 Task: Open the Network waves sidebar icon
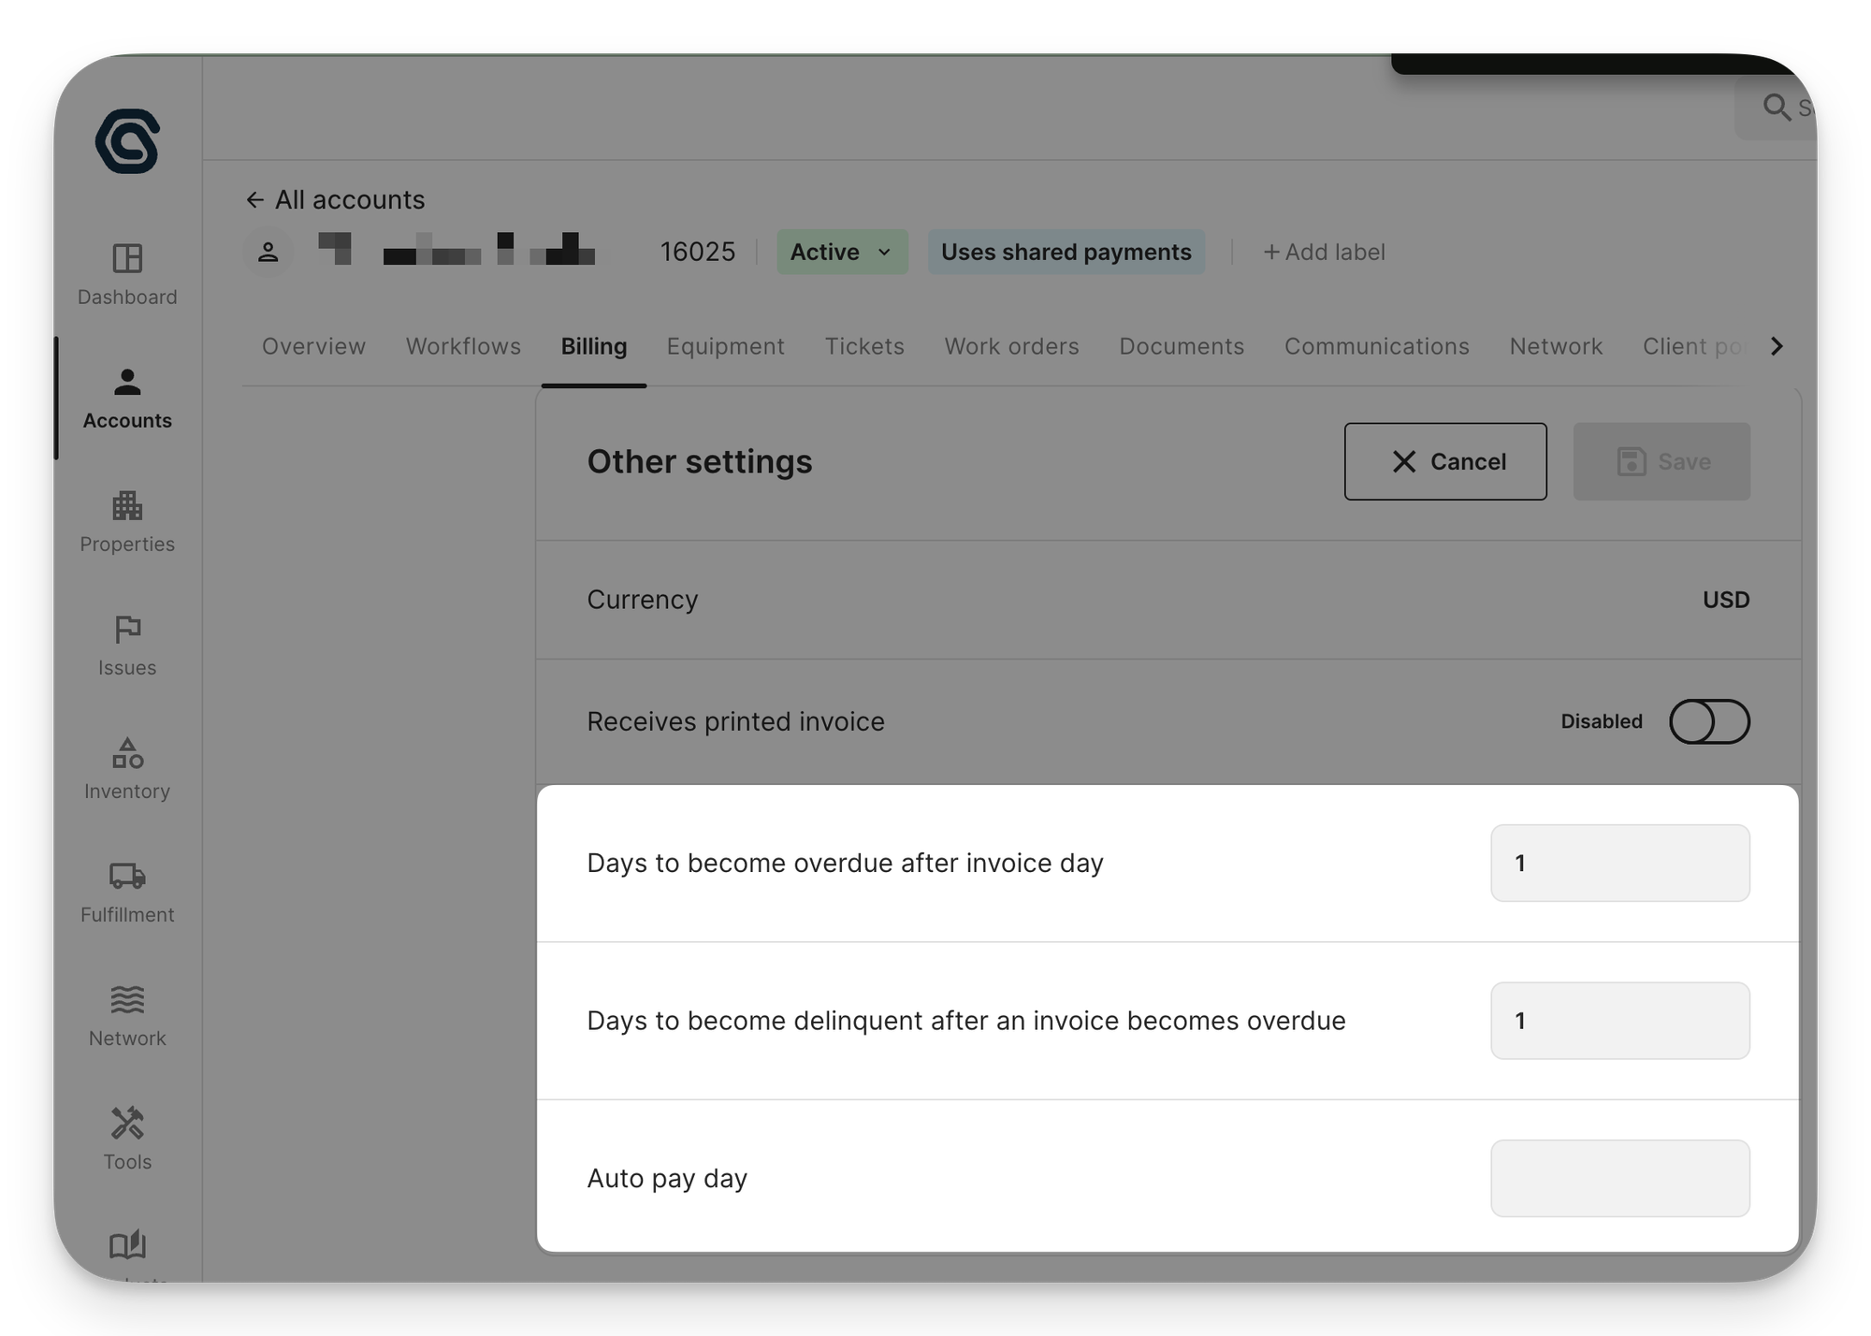coord(127,1000)
